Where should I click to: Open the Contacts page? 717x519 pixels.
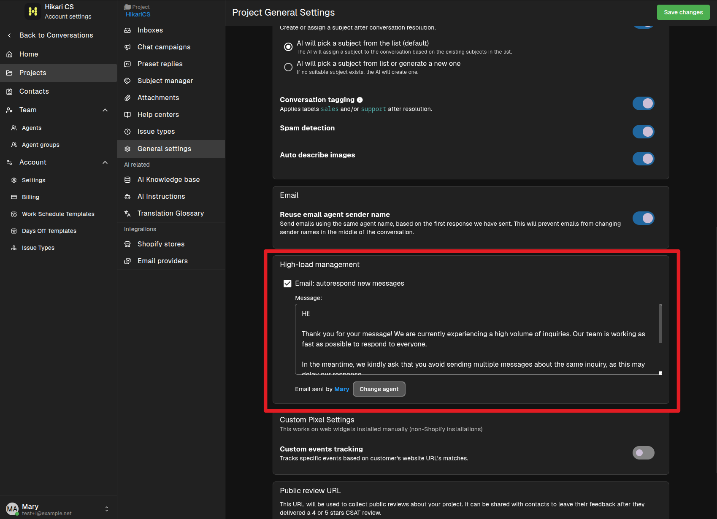pos(58,92)
